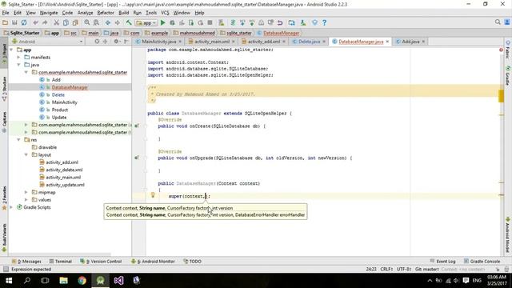Switch to the activity_add.xml tab
The image size is (512, 288).
(x=264, y=42)
